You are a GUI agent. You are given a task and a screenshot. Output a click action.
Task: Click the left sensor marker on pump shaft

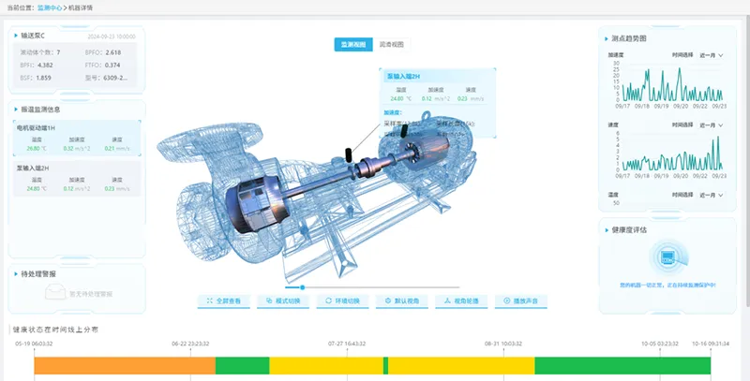coord(348,152)
